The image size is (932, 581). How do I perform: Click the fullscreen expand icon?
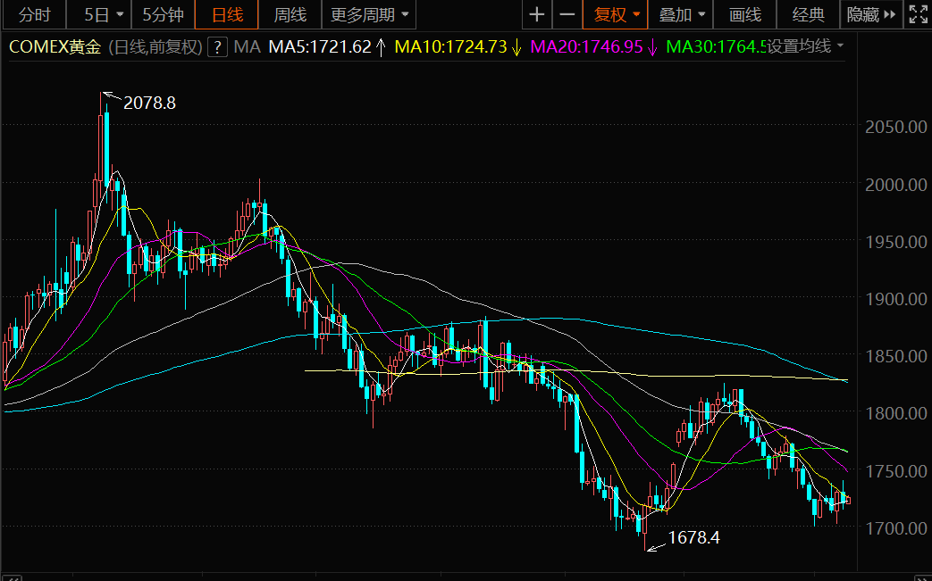(x=918, y=14)
